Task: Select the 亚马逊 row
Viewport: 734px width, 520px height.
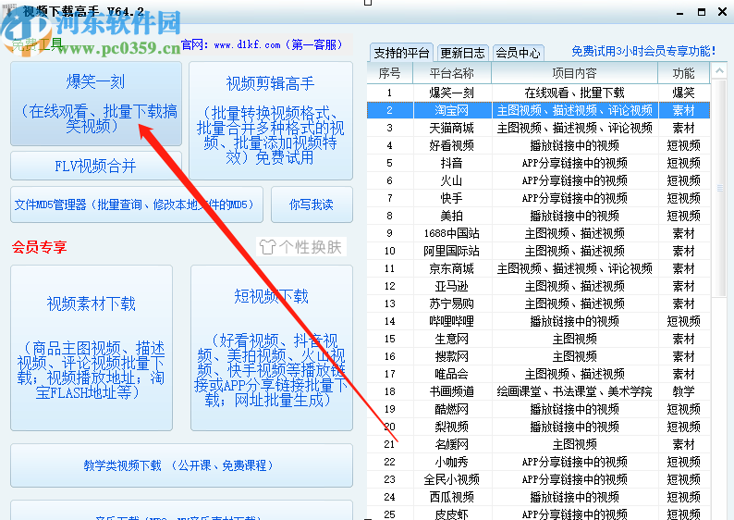Action: coord(538,286)
